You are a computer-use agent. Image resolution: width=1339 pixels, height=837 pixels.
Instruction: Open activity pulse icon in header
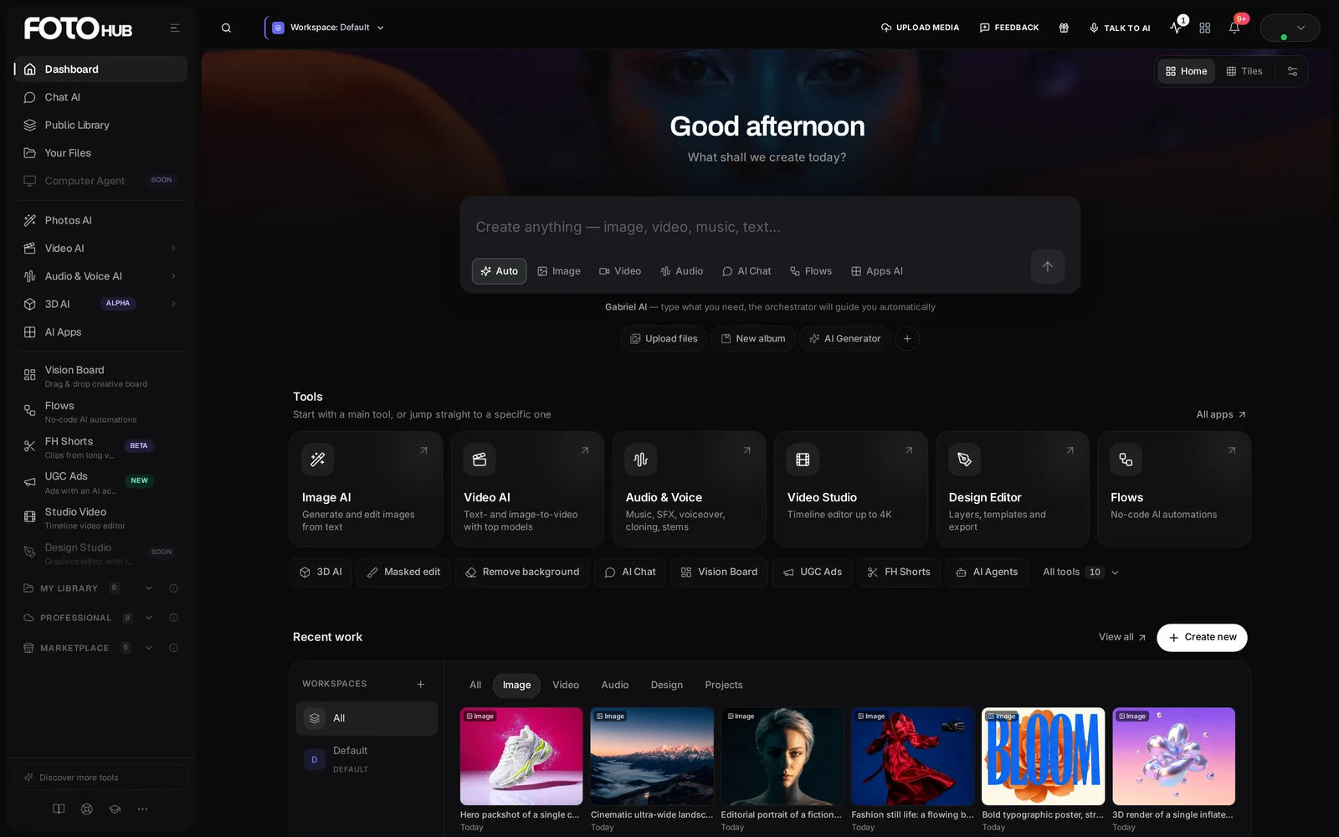1176,28
